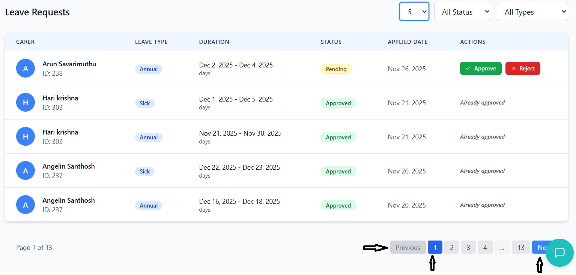576x275 pixels.
Task: Click Hari krishna's avatar on Nov 21 Annual row
Action: 26,137
